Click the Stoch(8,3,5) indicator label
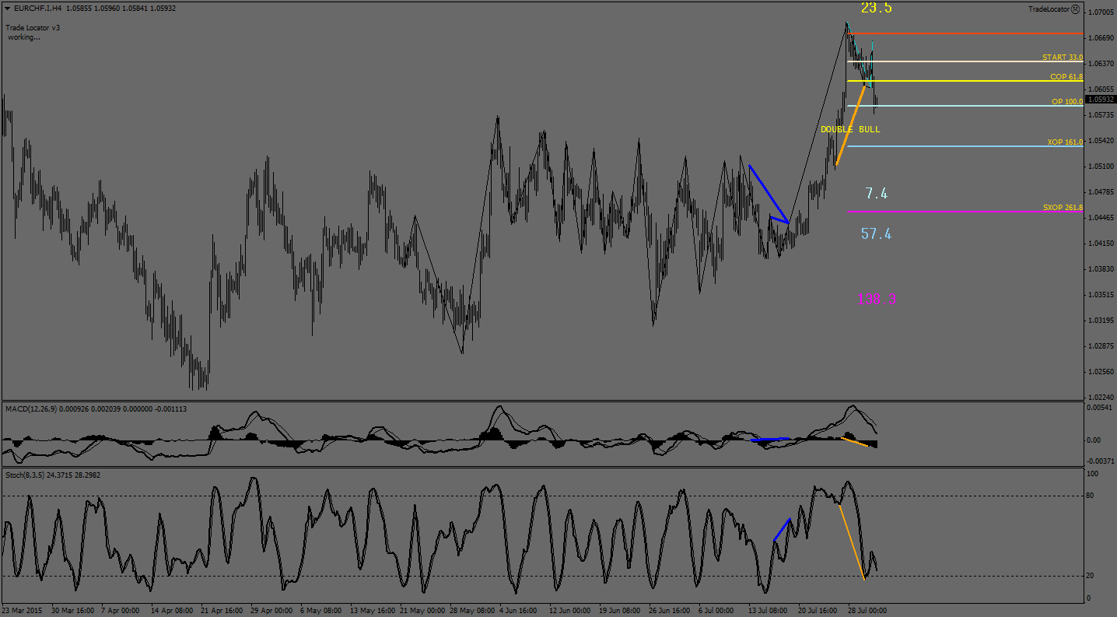This screenshot has height=617, width=1117. [25, 475]
